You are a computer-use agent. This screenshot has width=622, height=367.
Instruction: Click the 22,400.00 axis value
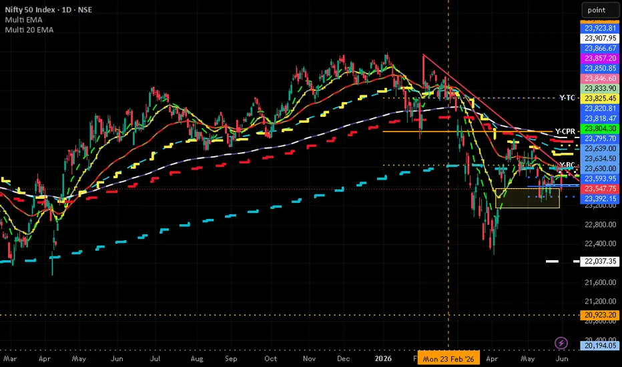[x=601, y=244]
